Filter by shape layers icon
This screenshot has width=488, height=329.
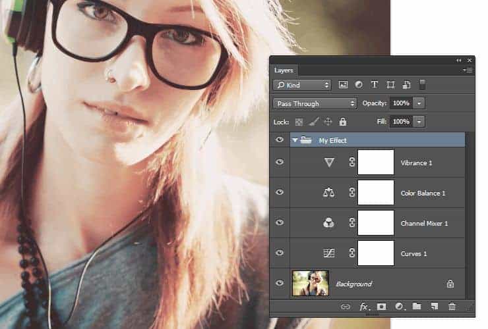[x=390, y=85]
